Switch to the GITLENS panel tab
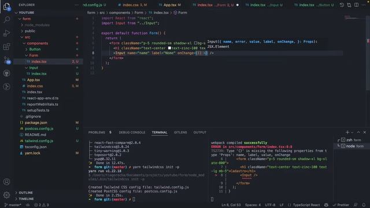The width and height of the screenshot is (370, 208). (180, 132)
